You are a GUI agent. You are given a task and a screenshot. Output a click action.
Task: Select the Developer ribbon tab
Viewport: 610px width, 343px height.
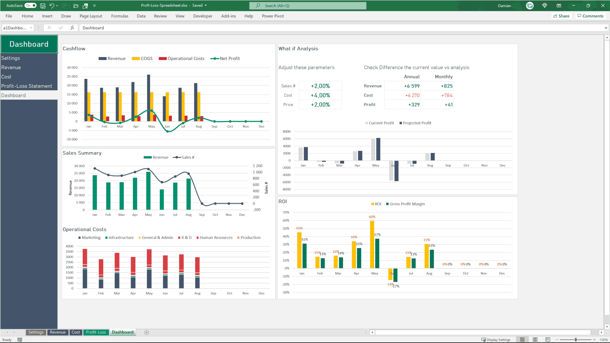click(203, 16)
